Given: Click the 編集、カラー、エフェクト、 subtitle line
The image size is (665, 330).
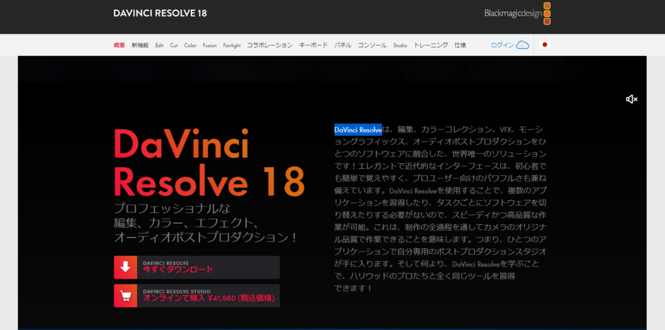Looking at the screenshot, I should click(x=186, y=223).
